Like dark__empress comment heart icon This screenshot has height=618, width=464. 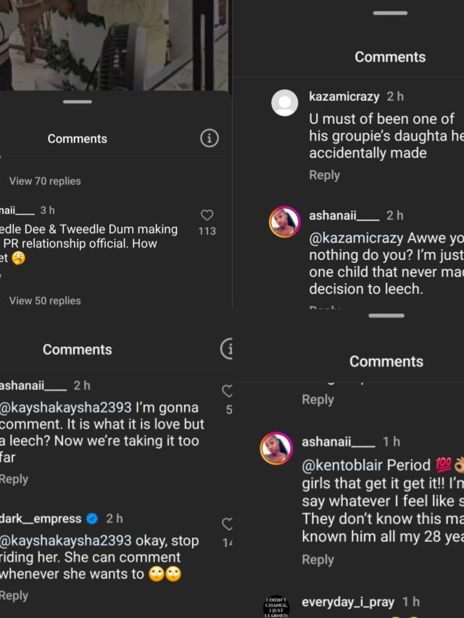tap(227, 525)
